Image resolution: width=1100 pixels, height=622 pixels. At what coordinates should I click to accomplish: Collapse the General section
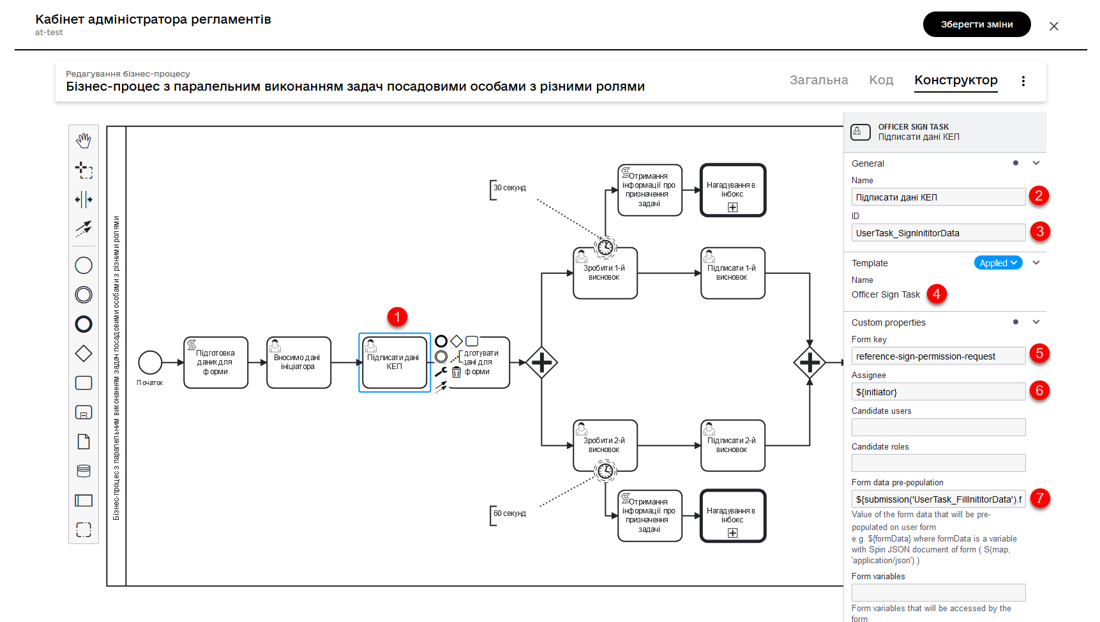[x=1036, y=163]
